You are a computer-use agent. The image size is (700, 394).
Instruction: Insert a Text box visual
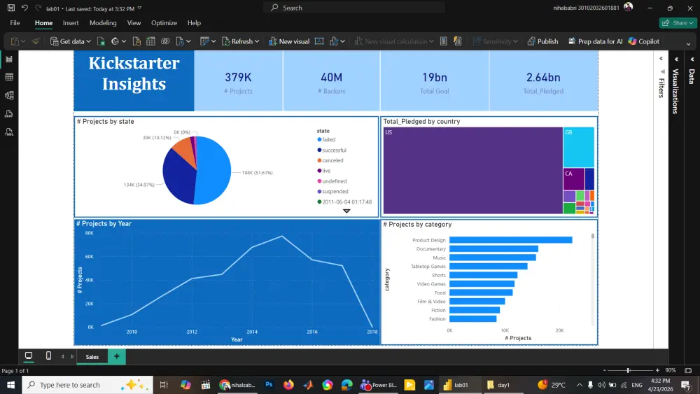tap(319, 41)
